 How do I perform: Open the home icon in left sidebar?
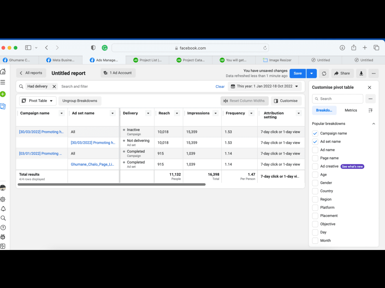pos(3,71)
